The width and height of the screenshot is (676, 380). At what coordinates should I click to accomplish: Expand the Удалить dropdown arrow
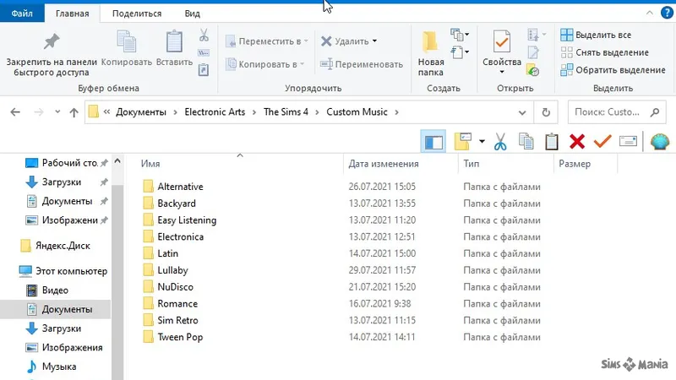point(374,41)
